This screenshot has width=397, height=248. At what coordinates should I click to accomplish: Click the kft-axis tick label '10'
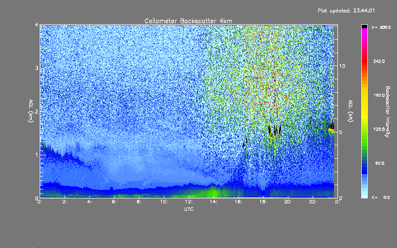pyautogui.click(x=342, y=66)
